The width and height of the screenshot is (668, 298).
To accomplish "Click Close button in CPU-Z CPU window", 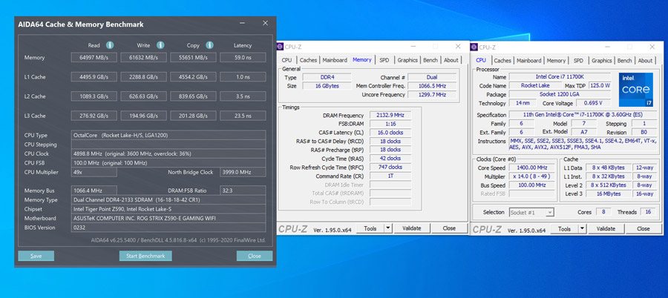I will pos(644,229).
